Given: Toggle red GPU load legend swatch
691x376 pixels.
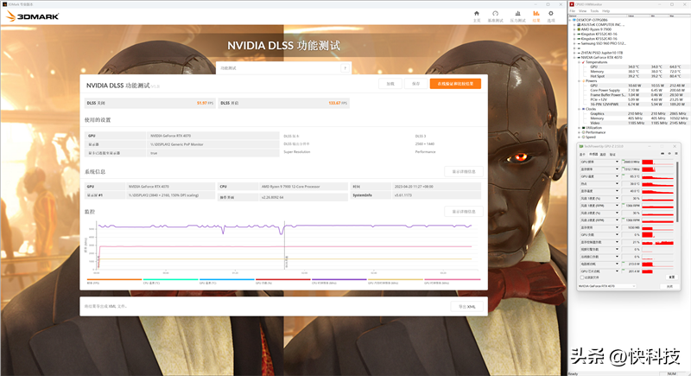Looking at the screenshot, I should (x=283, y=279).
